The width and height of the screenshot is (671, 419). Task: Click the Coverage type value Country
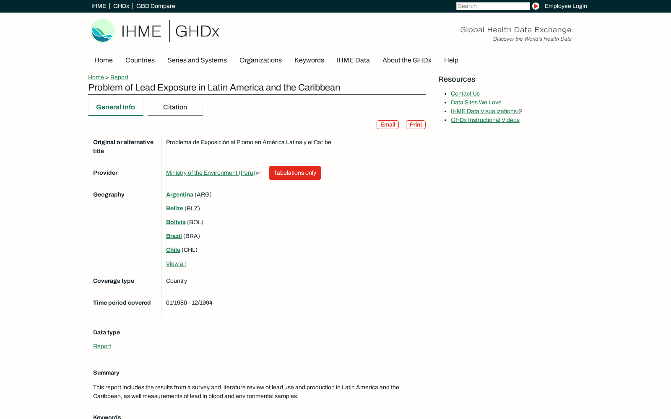coord(177,281)
